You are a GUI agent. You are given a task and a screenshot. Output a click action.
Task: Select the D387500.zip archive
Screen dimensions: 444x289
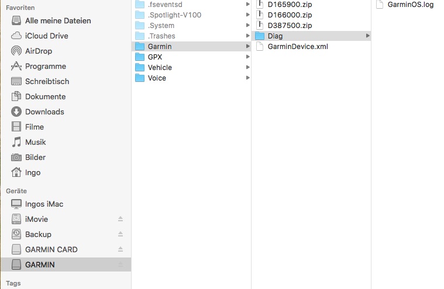pos(290,25)
